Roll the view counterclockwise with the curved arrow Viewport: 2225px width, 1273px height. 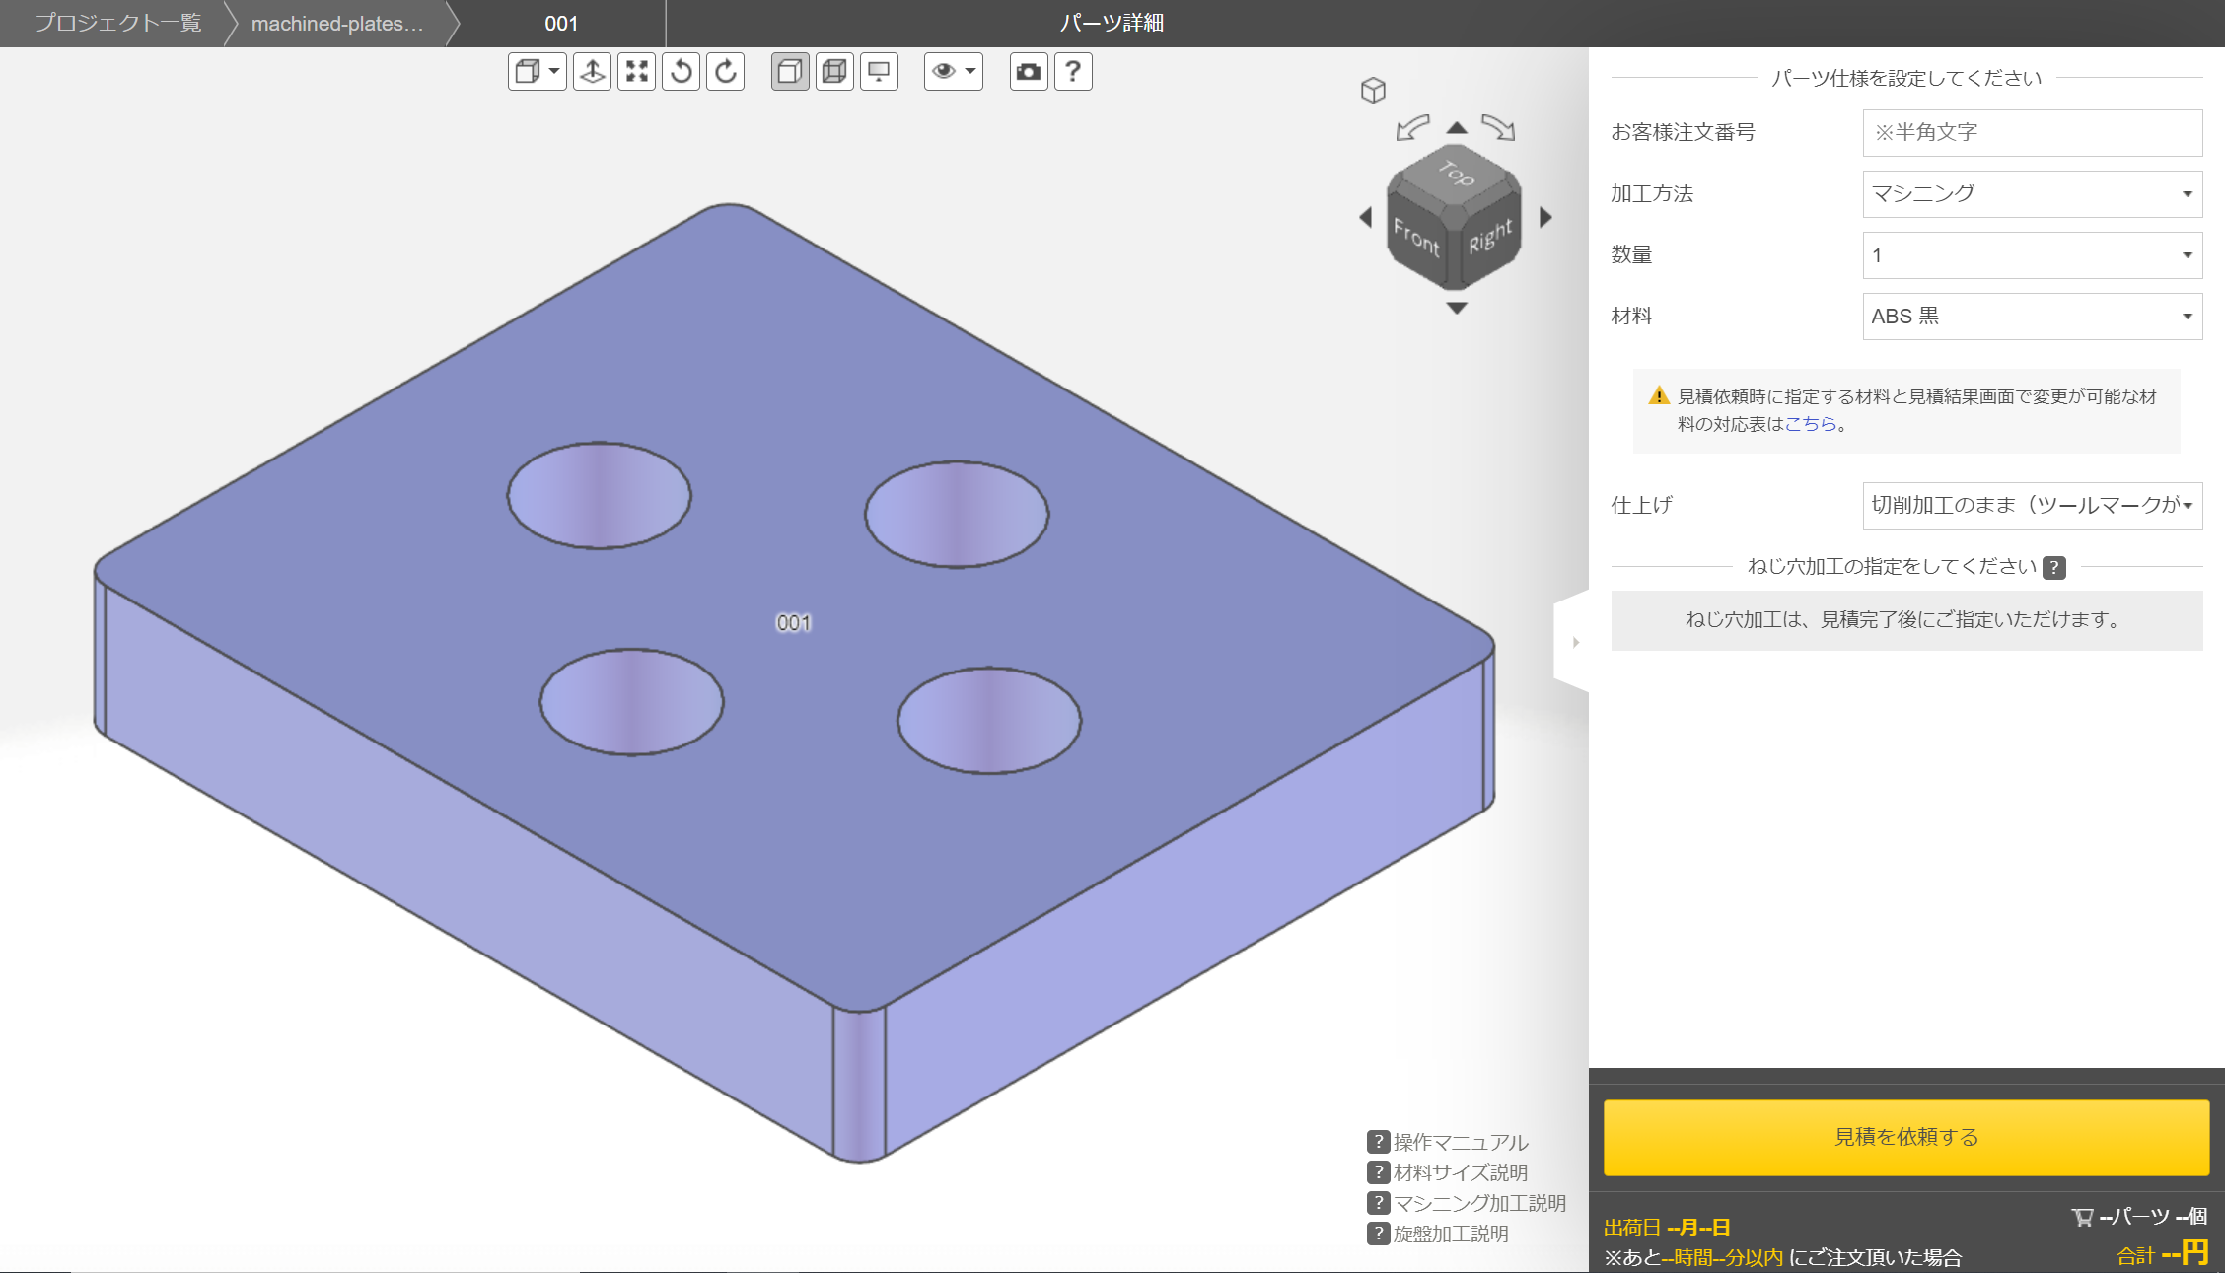[x=1413, y=127]
